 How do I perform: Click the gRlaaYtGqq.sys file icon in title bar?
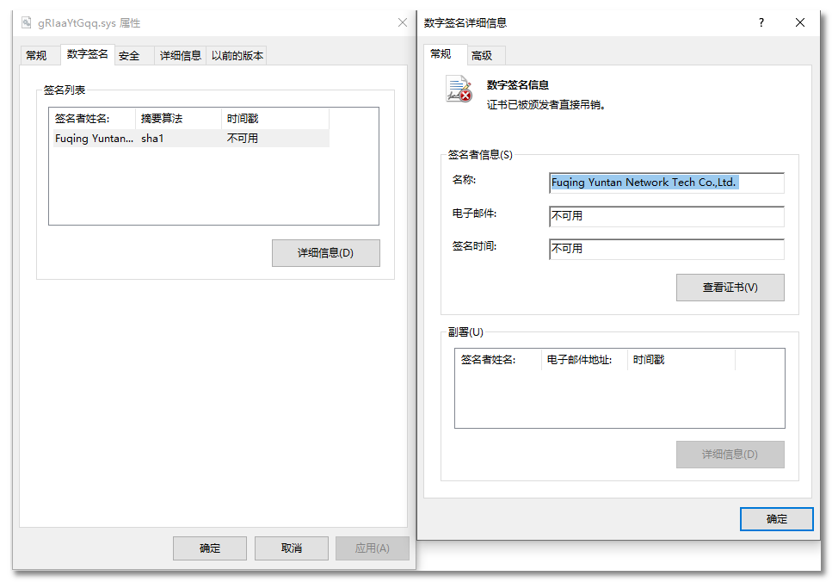click(x=26, y=23)
